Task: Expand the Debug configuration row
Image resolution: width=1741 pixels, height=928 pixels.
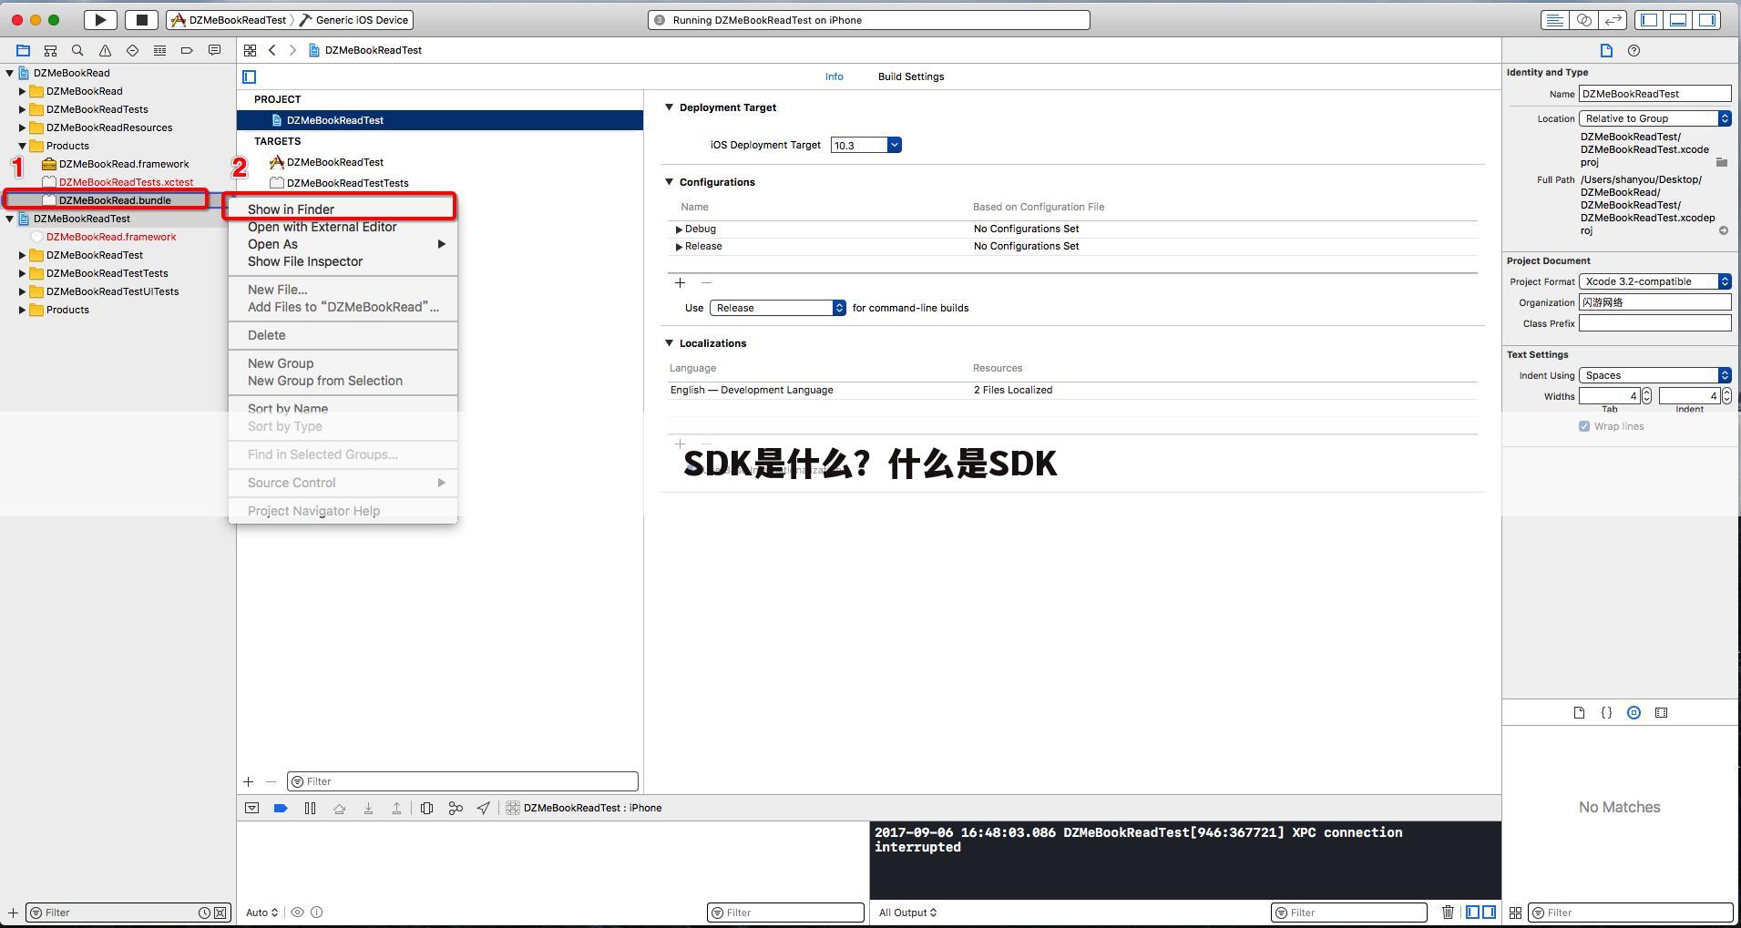Action: (679, 229)
